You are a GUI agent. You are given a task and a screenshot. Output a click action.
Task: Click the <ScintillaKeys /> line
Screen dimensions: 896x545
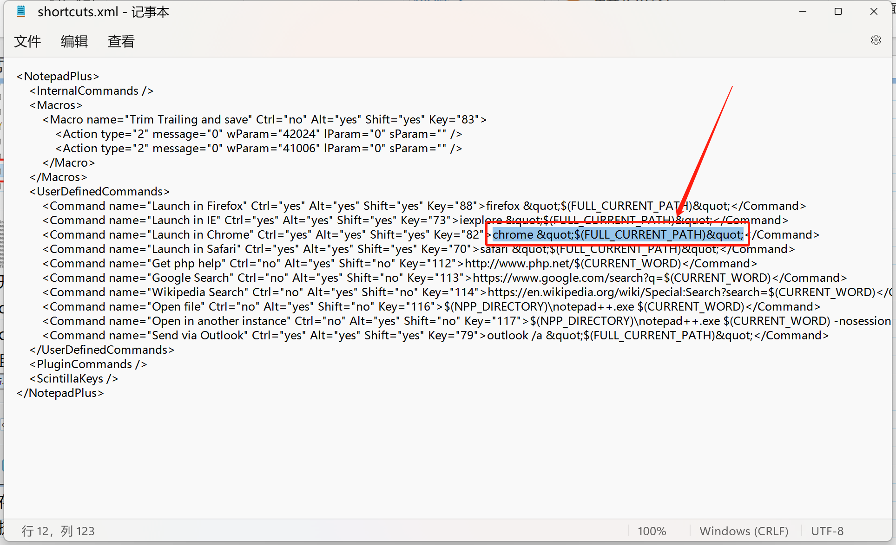click(74, 378)
